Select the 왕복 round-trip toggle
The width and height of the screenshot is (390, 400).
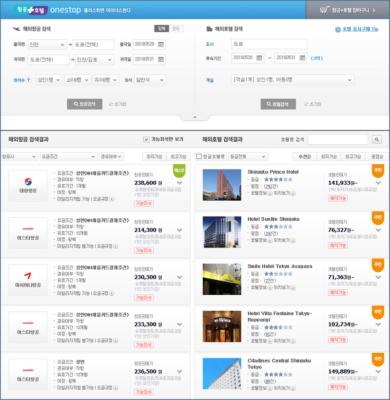[161, 29]
